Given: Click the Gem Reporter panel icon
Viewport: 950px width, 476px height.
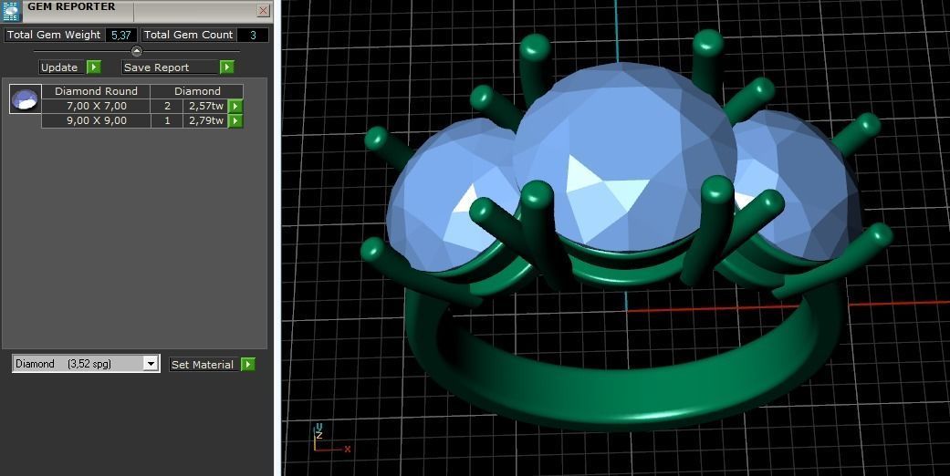Looking at the screenshot, I should 12,11.
